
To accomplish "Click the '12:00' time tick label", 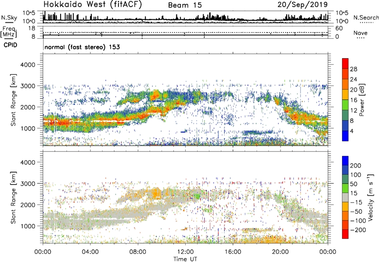I will 185,252.
